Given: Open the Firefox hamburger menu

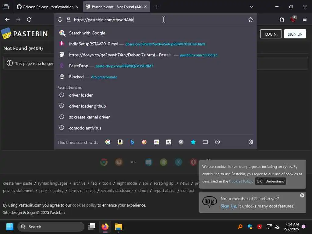Looking at the screenshot, I should (x=305, y=19).
